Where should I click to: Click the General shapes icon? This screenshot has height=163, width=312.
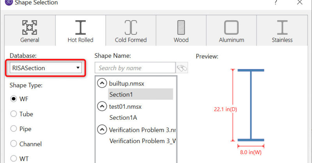(30, 27)
